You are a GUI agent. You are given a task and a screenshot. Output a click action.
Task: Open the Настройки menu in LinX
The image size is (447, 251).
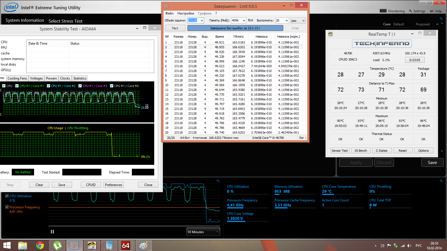pyautogui.click(x=186, y=13)
